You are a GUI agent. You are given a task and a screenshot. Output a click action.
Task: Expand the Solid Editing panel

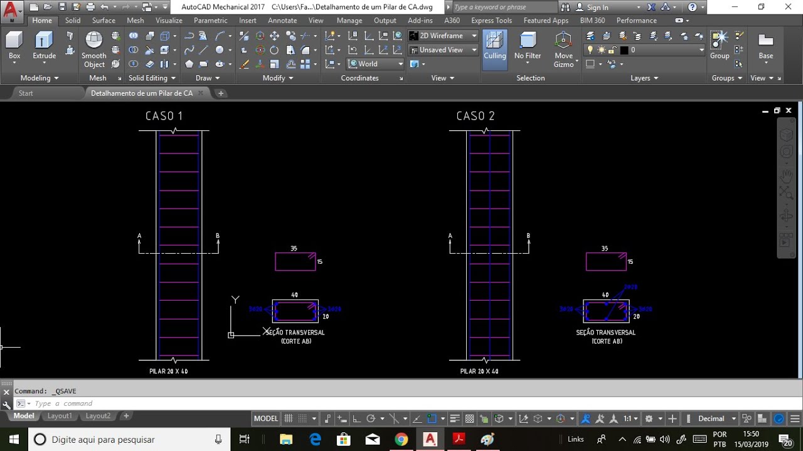pyautogui.click(x=152, y=78)
